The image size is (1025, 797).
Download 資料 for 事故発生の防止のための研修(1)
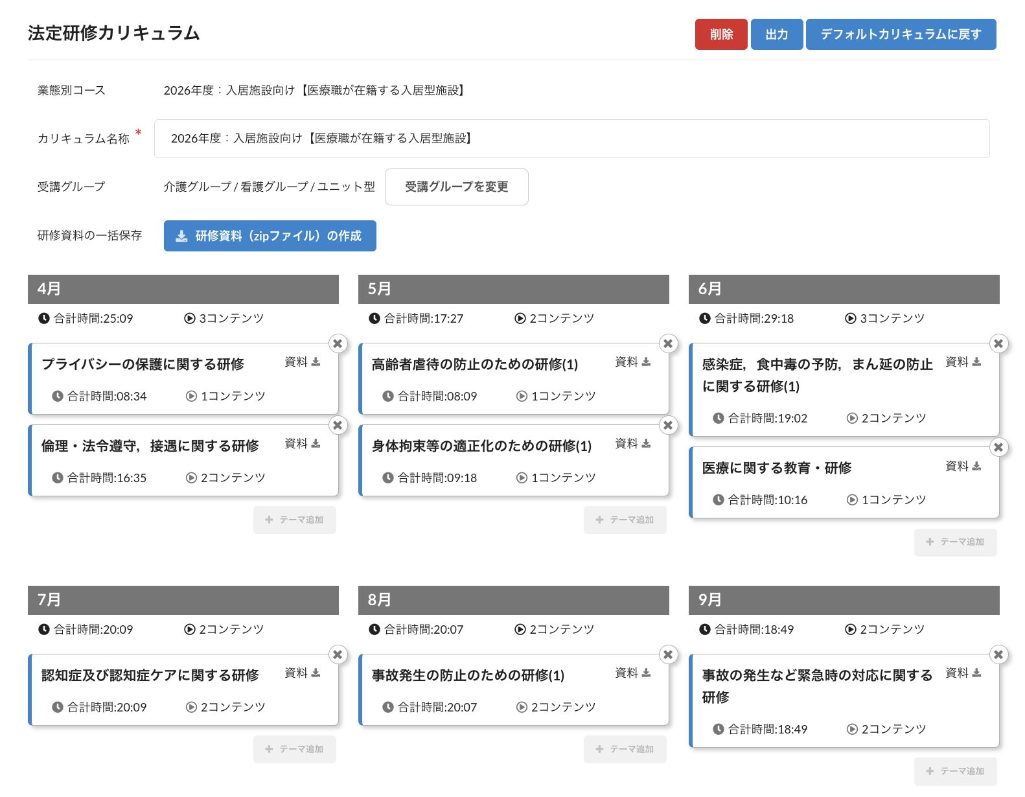point(633,673)
